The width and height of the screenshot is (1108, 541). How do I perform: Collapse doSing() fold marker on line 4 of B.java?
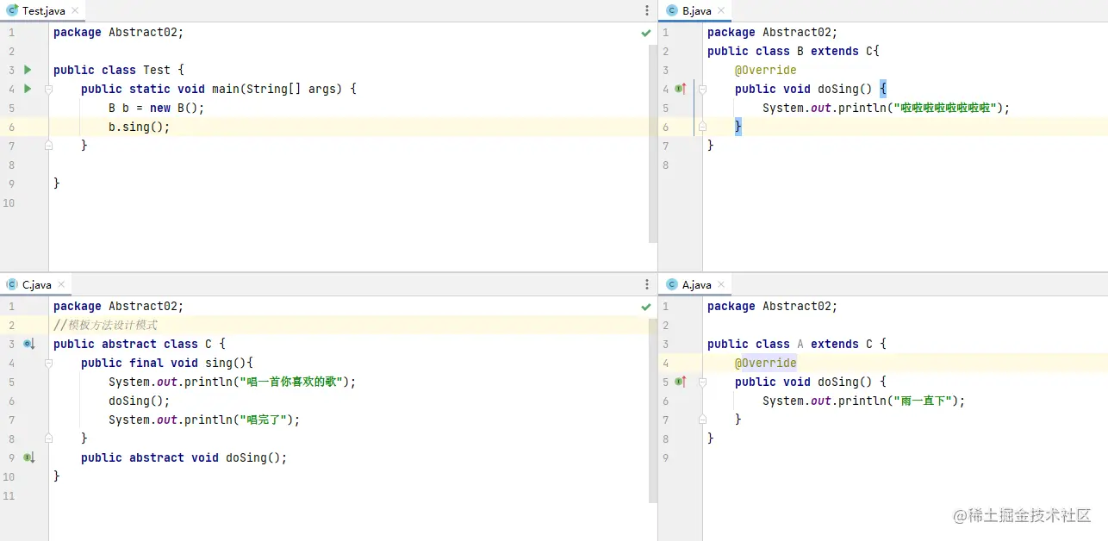[703, 89]
